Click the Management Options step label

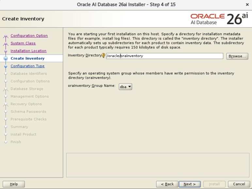pos(30,96)
